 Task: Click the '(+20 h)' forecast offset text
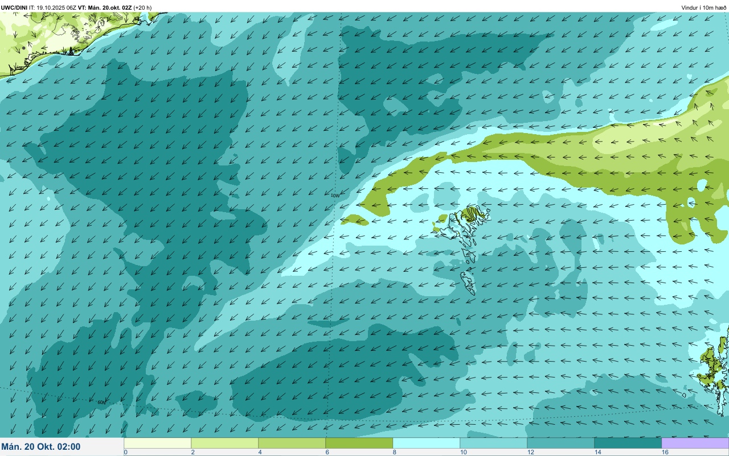[x=142, y=7]
